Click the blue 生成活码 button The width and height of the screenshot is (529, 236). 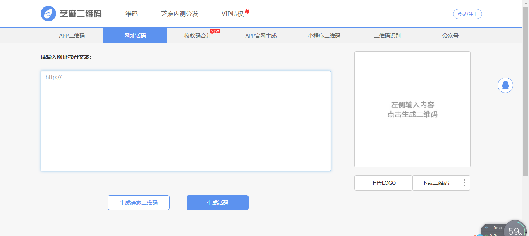click(218, 203)
